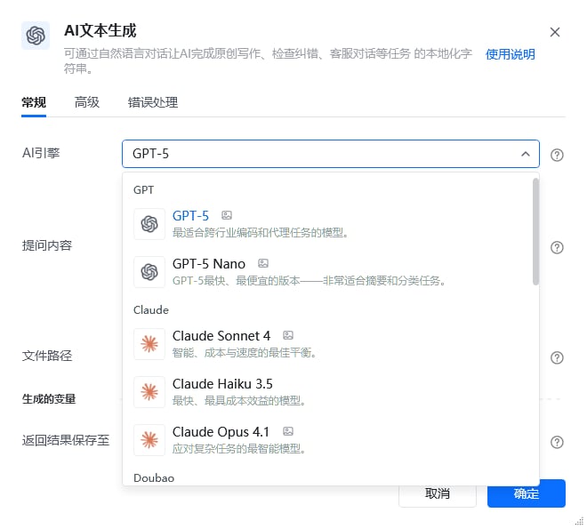
Task: Click description 应对复杂任务的最智能模型。
Action: pyautogui.click(x=239, y=448)
